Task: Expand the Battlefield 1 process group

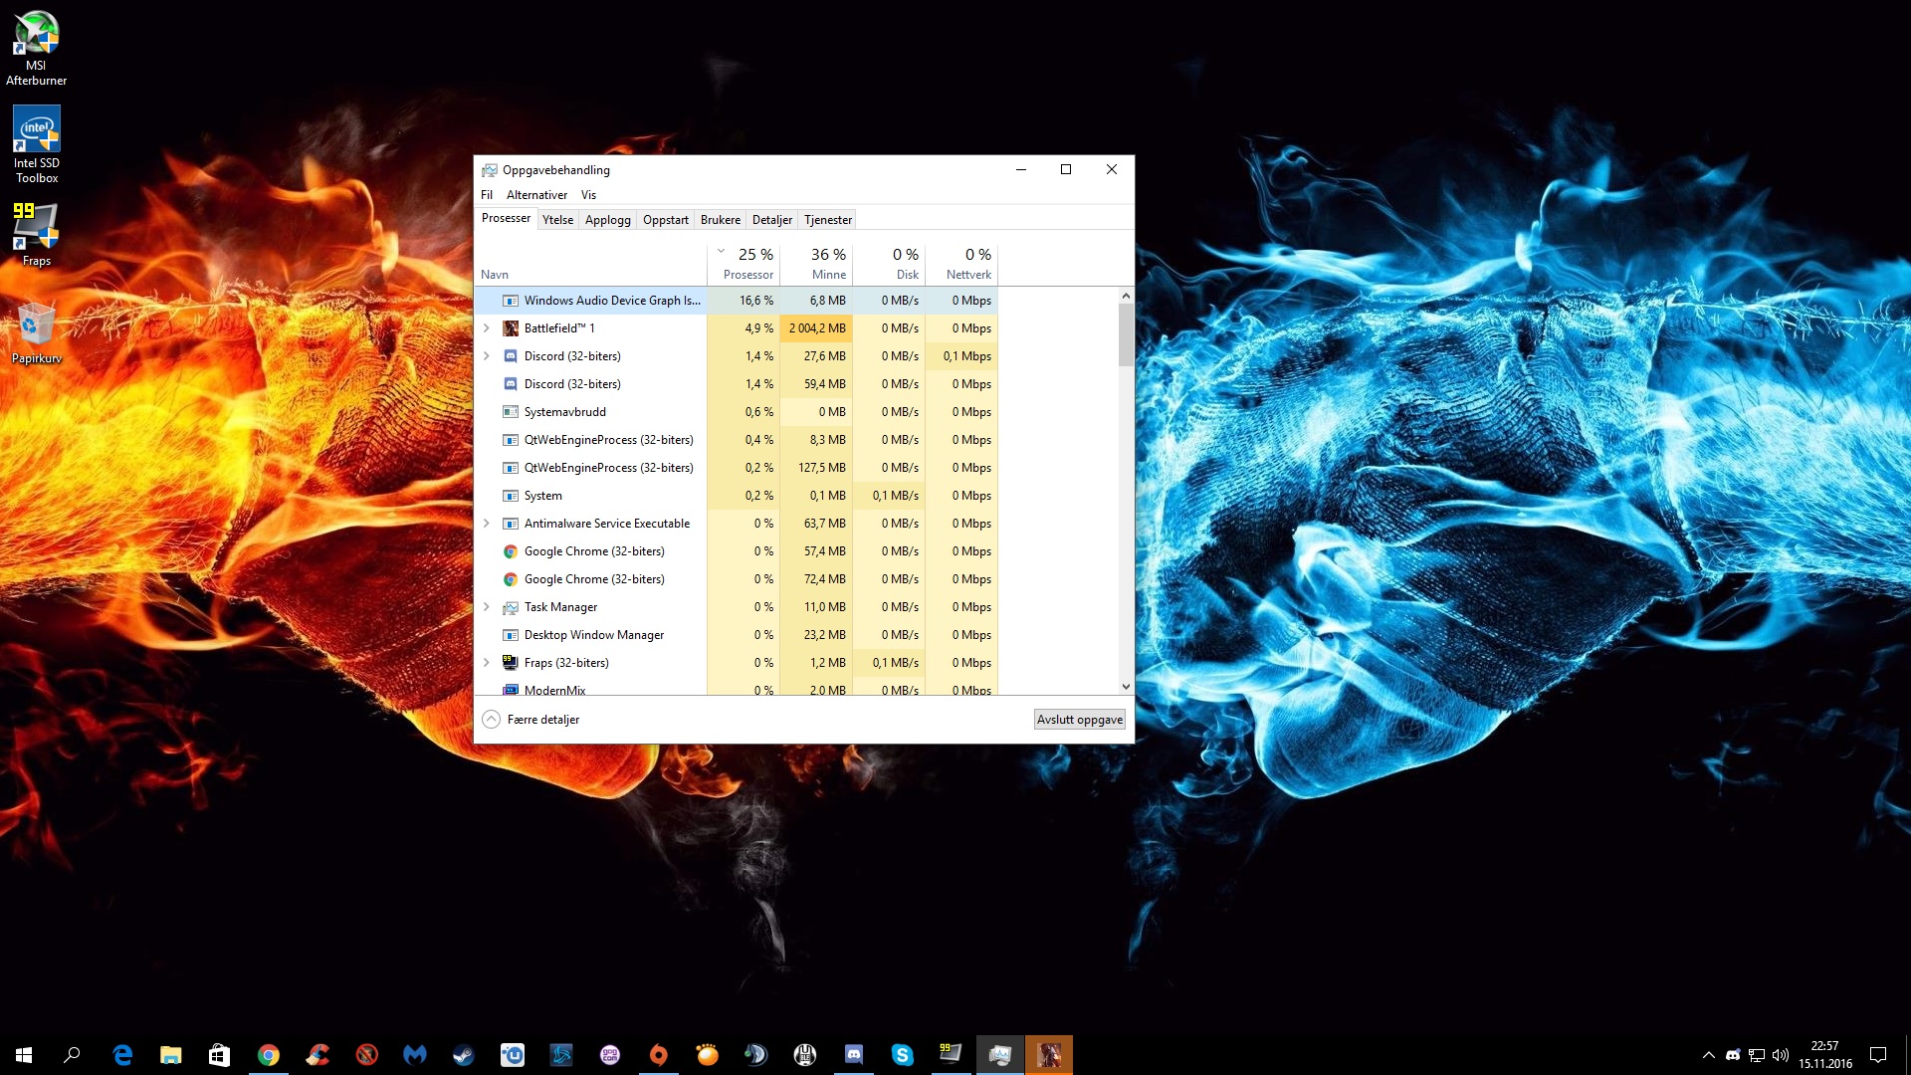Action: point(487,327)
